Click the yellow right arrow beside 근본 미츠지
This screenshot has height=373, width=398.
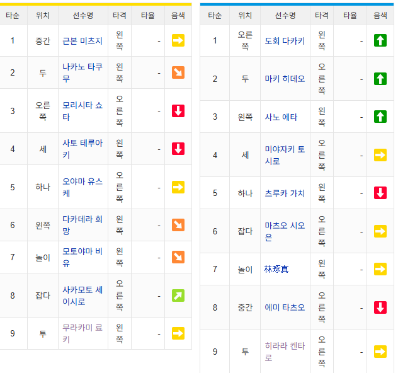point(178,40)
